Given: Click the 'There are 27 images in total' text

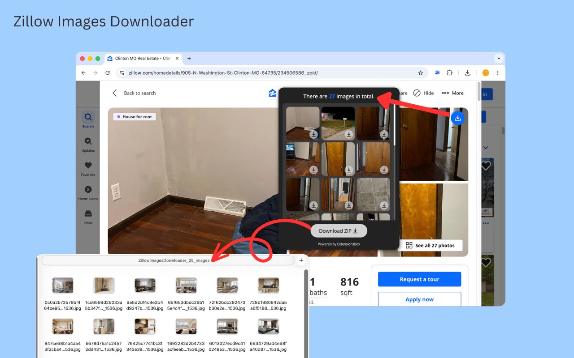Looking at the screenshot, I should [339, 96].
